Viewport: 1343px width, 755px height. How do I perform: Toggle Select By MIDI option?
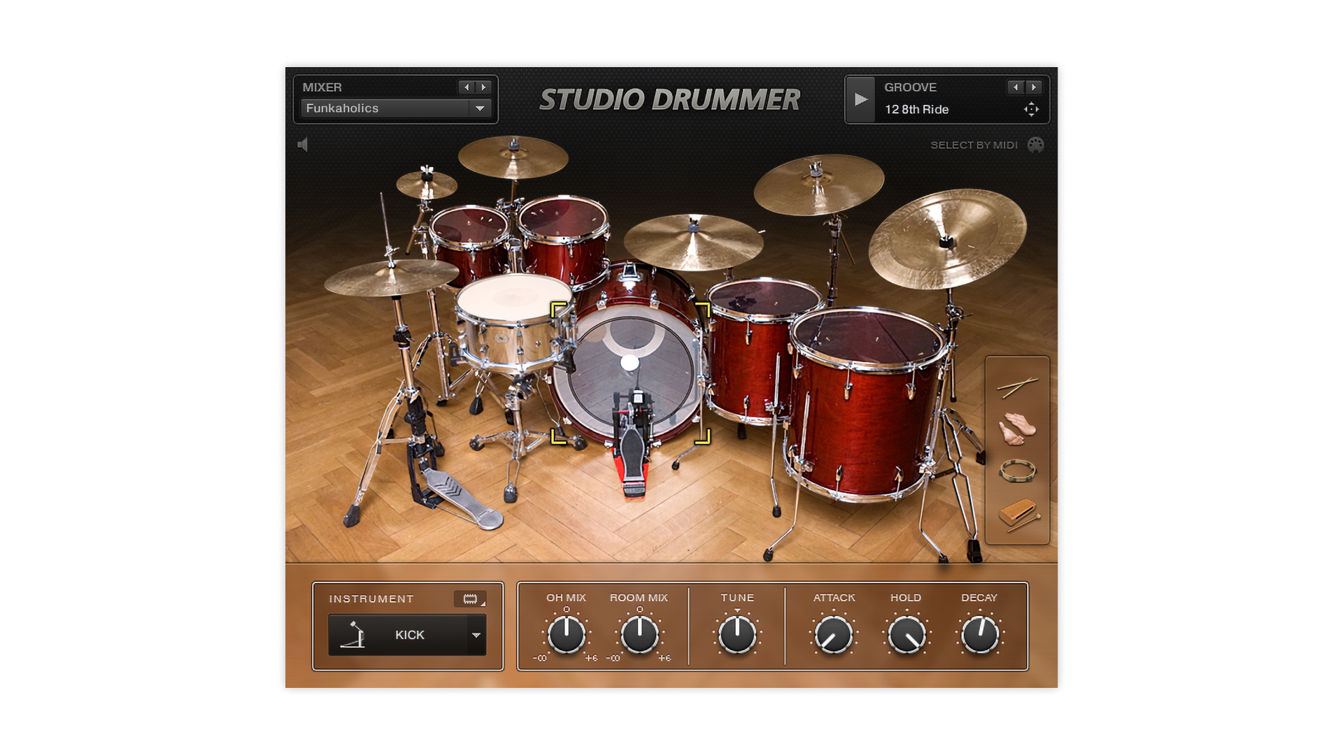[1035, 145]
